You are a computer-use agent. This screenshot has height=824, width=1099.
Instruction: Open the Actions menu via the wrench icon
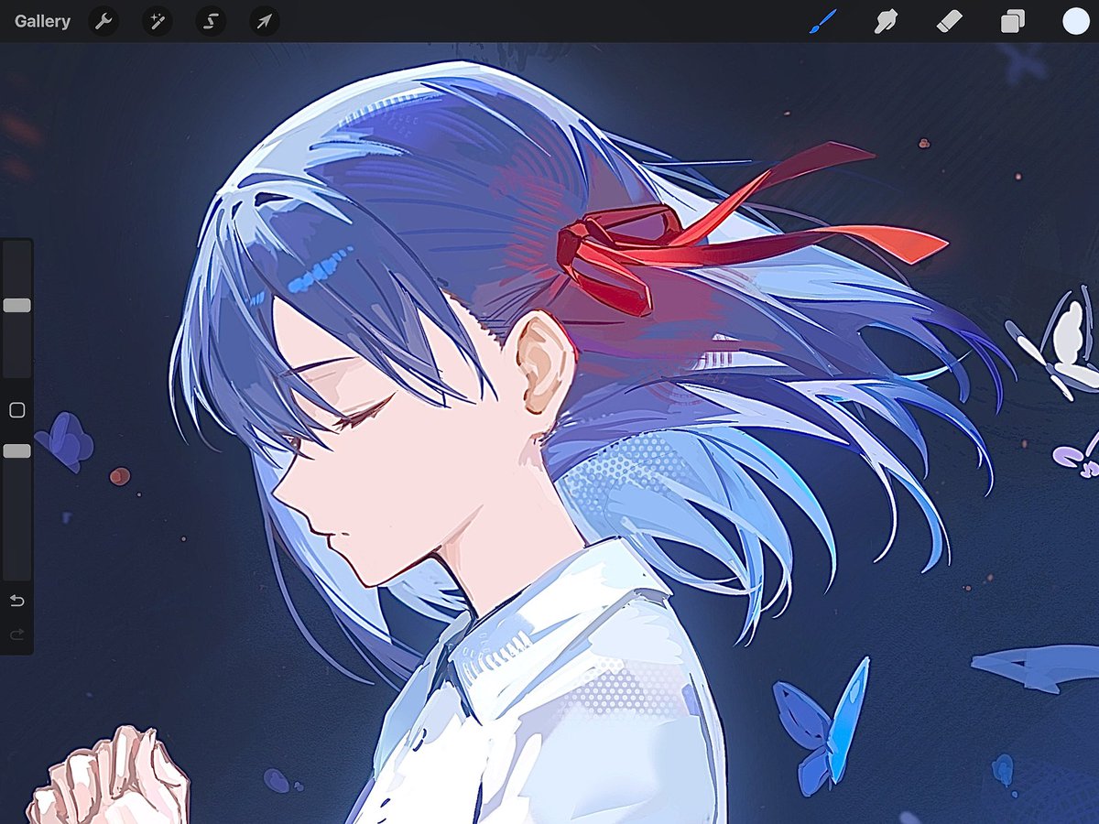click(102, 21)
